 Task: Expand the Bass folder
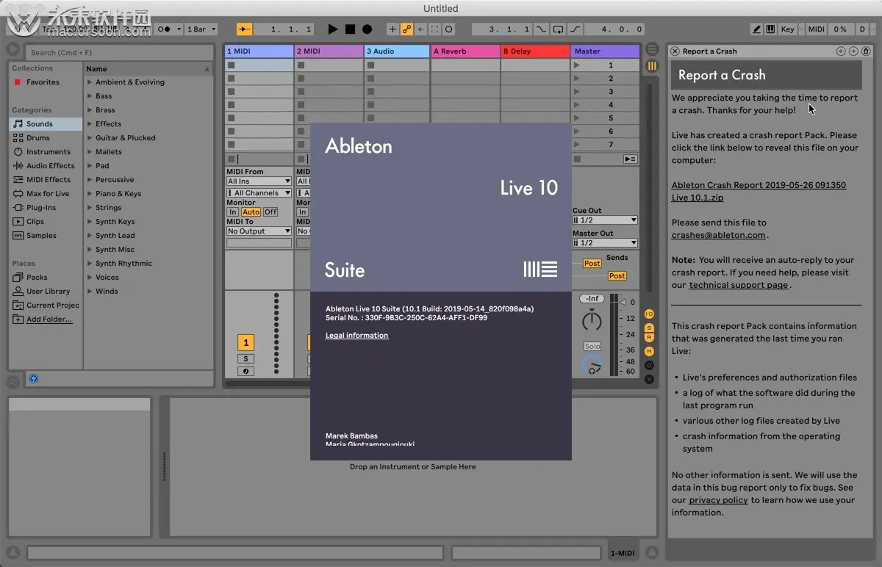click(x=90, y=96)
